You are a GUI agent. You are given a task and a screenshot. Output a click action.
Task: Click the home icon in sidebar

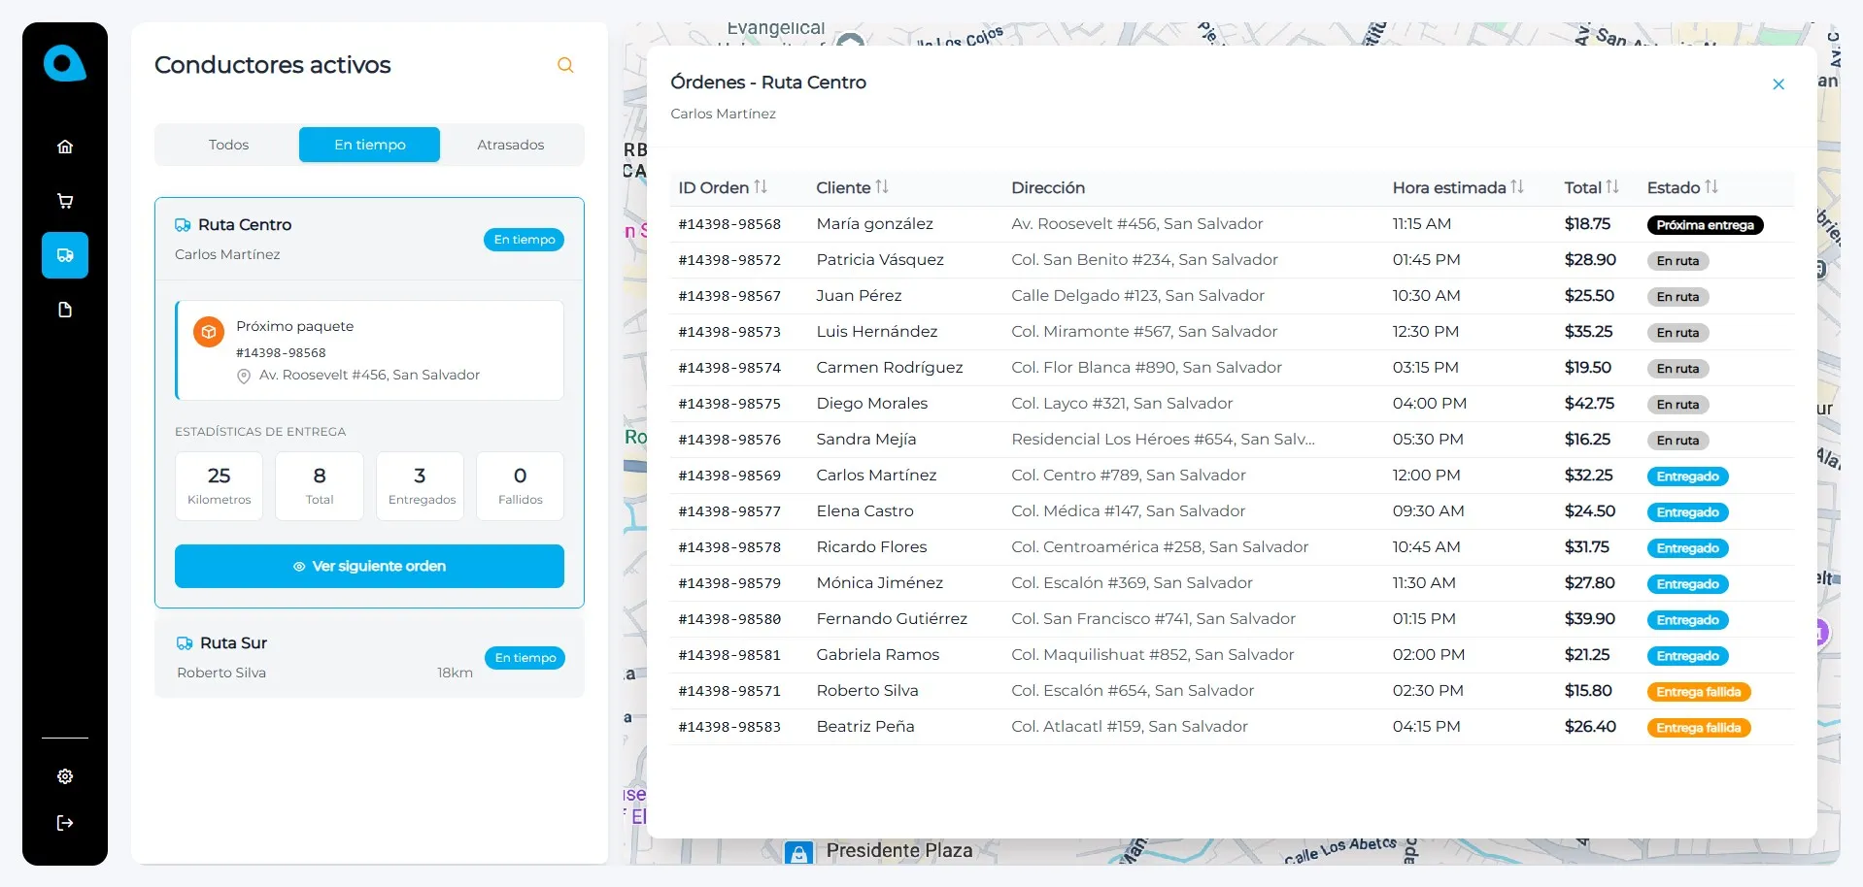[65, 147]
